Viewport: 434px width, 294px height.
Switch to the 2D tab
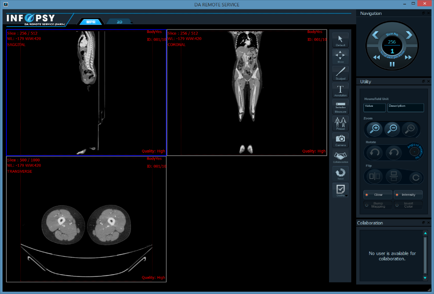pyautogui.click(x=119, y=21)
